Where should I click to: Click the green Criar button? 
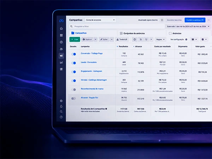pyautogui.click(x=75, y=40)
